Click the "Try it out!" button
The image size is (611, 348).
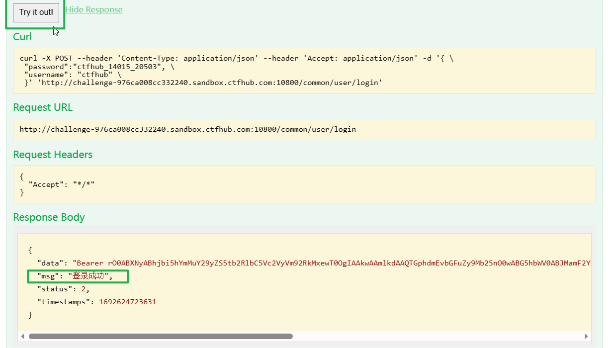tap(36, 12)
